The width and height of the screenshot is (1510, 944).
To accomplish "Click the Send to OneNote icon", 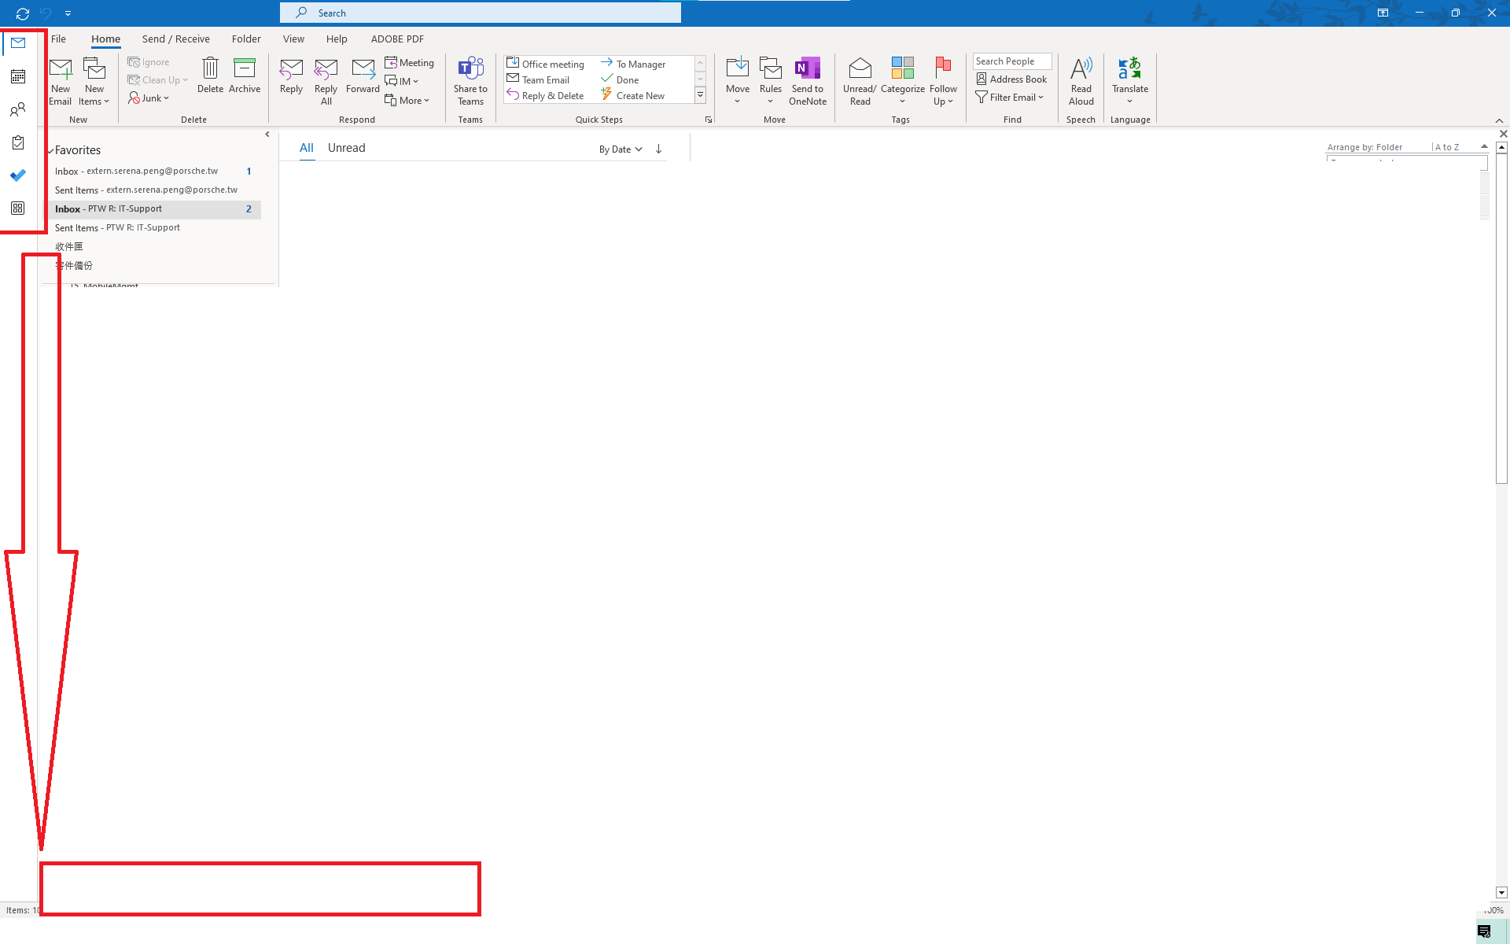I will (x=807, y=70).
